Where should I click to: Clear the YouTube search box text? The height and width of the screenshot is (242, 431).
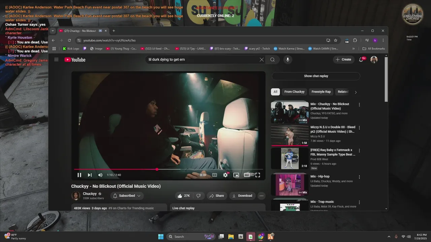[x=262, y=59]
